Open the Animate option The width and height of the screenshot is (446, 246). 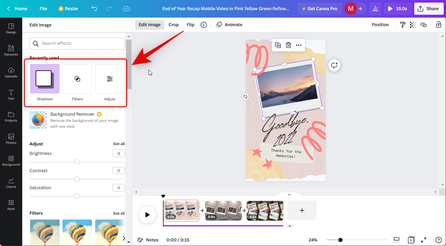click(x=229, y=25)
